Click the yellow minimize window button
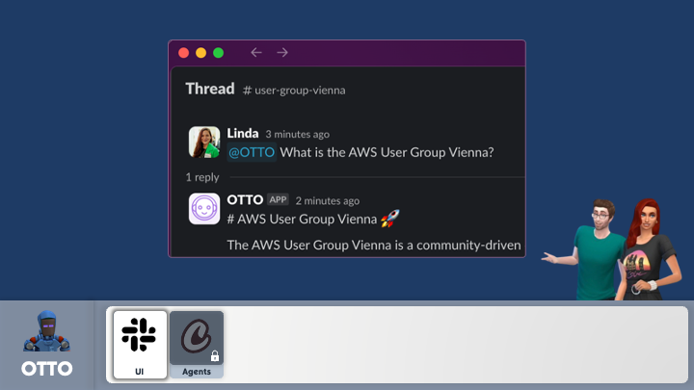Screen dimensions: 694x390 pos(200,53)
